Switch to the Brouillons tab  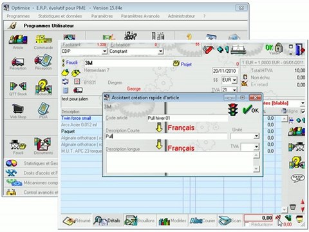point(140,220)
